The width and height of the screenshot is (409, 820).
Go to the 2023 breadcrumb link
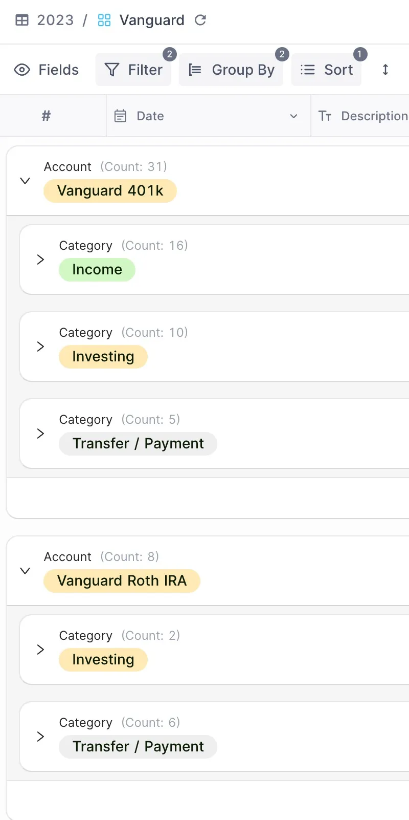point(55,20)
